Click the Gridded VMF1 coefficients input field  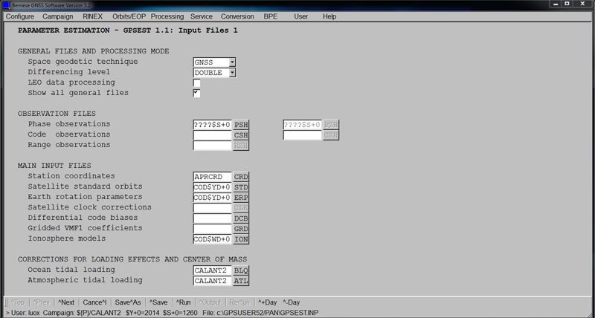pos(212,229)
